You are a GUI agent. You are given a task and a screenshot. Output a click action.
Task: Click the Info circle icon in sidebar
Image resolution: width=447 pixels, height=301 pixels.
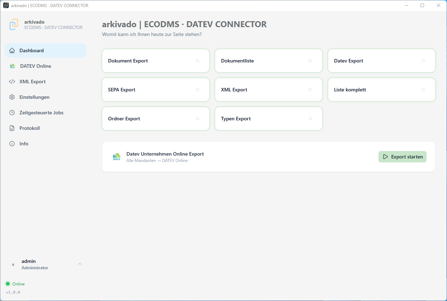point(12,144)
